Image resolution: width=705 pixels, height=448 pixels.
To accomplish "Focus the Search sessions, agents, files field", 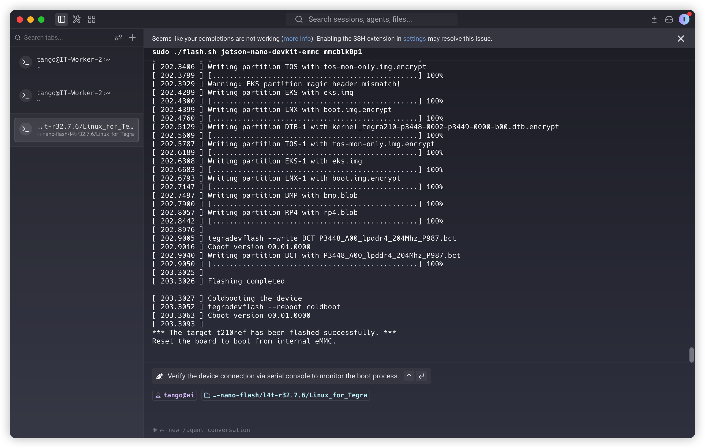I will coord(372,19).
